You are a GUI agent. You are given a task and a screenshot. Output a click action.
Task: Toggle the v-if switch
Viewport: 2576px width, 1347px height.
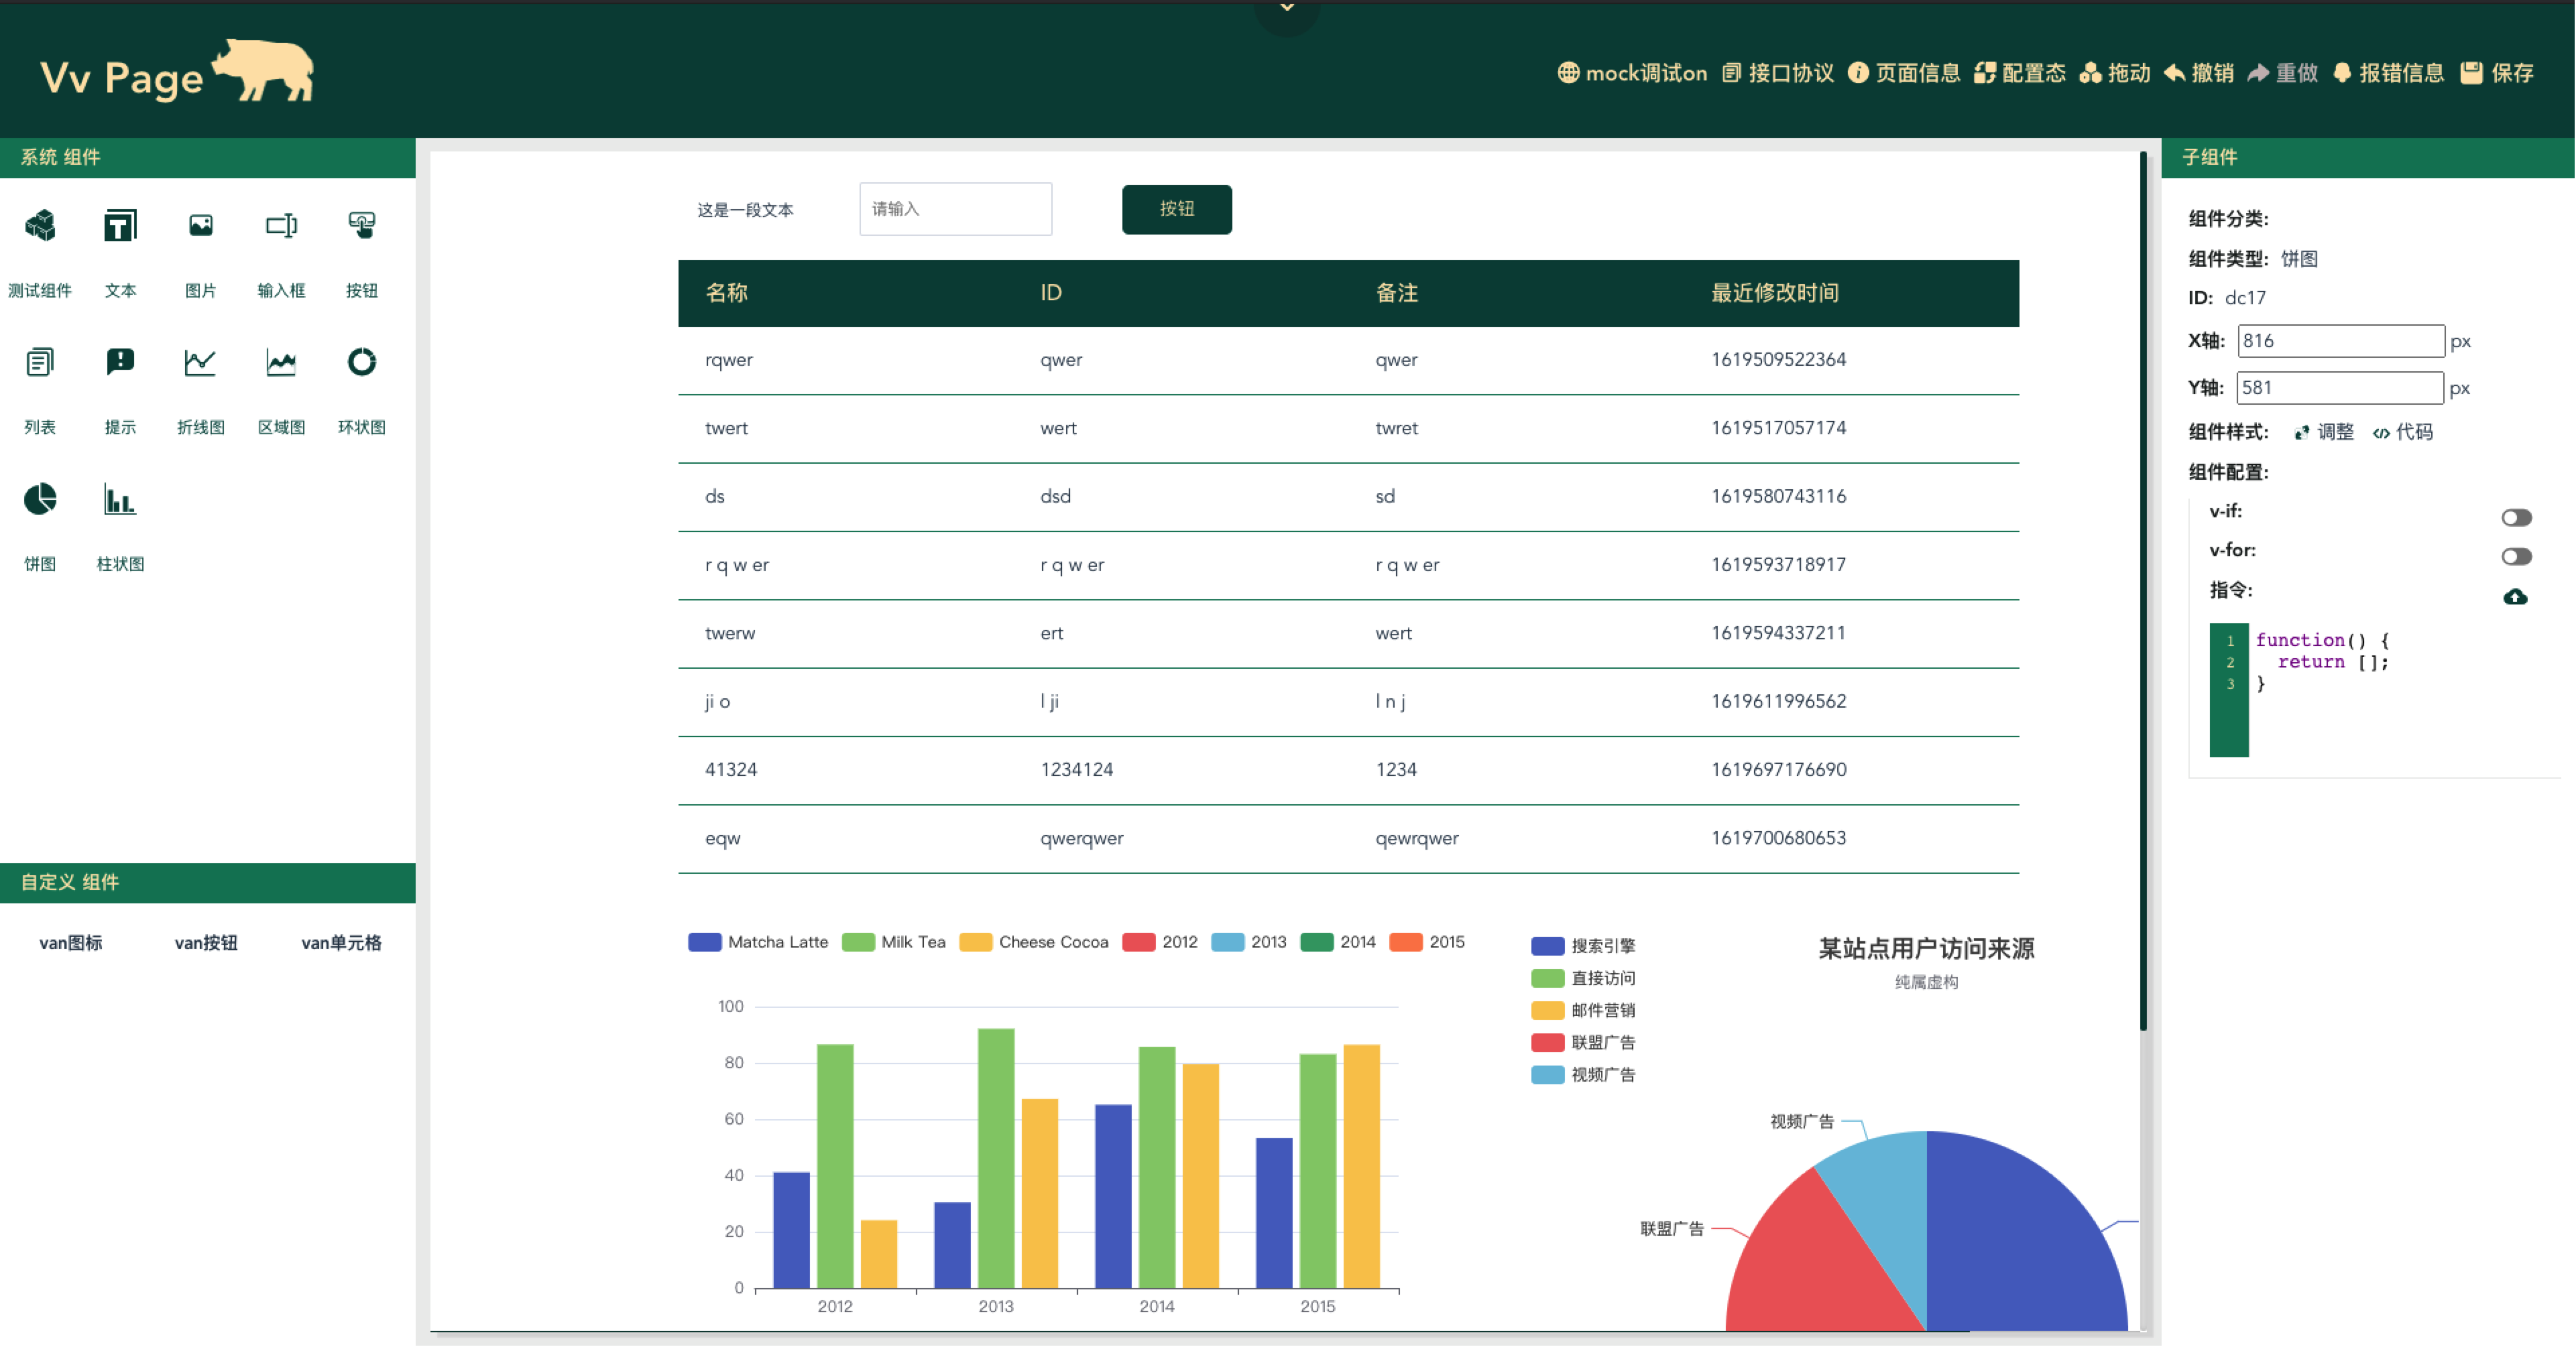pos(2516,517)
